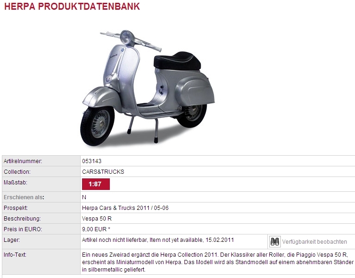Screen dimensions: 355x278
Task: Click the Erschienen als label
Action: [x=24, y=197]
